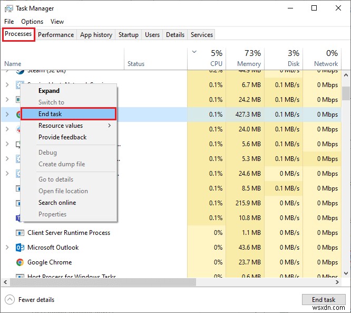Click the vertical scrollbar thumb
Image resolution: width=351 pixels, height=313 pixels.
click(x=346, y=93)
